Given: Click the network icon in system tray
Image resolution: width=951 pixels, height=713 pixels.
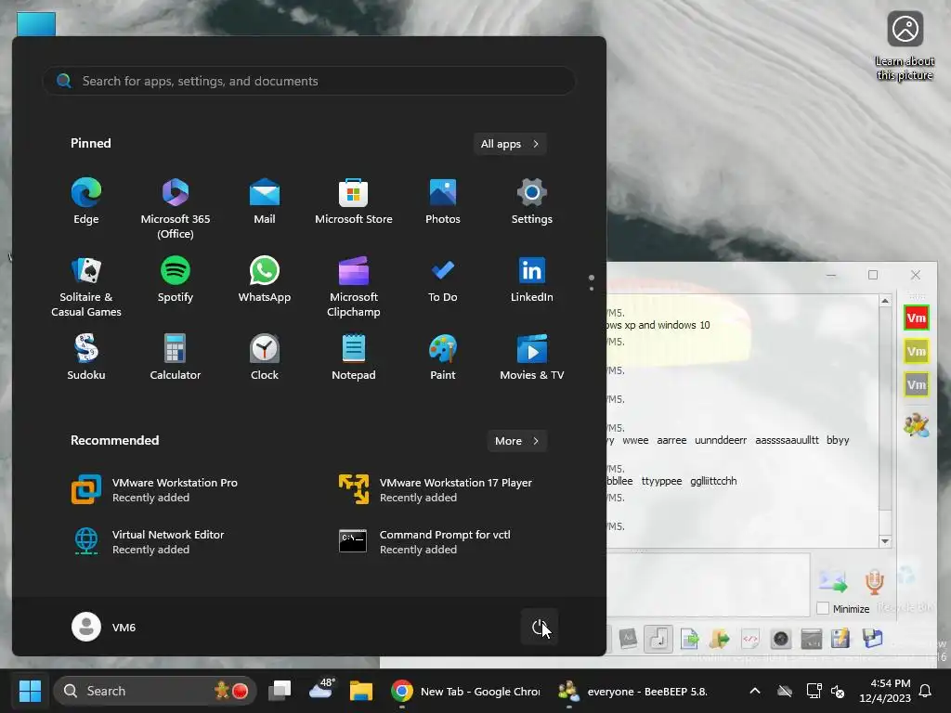Looking at the screenshot, I should pyautogui.click(x=813, y=691).
